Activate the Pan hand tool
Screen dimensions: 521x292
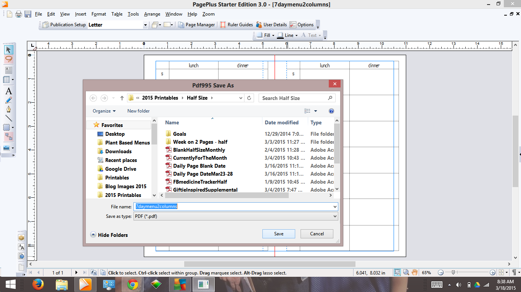coord(415,273)
